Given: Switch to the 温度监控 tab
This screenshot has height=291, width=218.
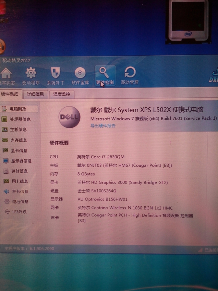Looking at the screenshot, I should point(62,94).
